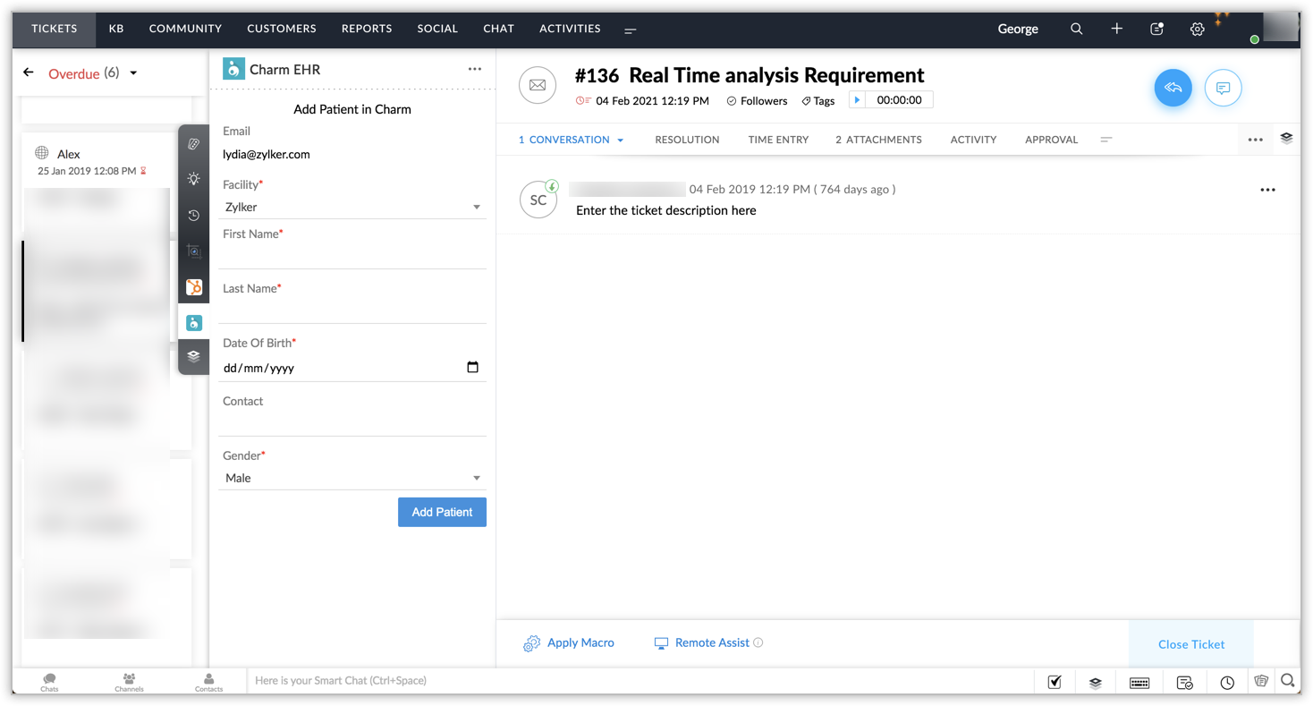Image resolution: width=1313 pixels, height=706 pixels.
Task: Click the Date Of Birth field
Action: pos(352,368)
